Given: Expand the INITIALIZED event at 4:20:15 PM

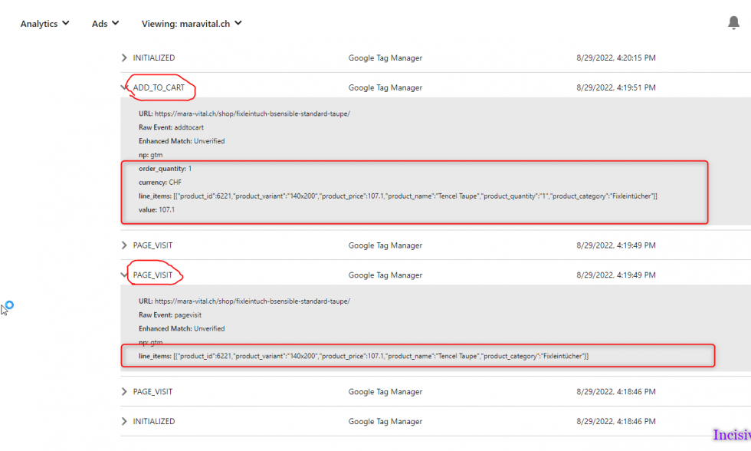Looking at the screenshot, I should pyautogui.click(x=125, y=58).
